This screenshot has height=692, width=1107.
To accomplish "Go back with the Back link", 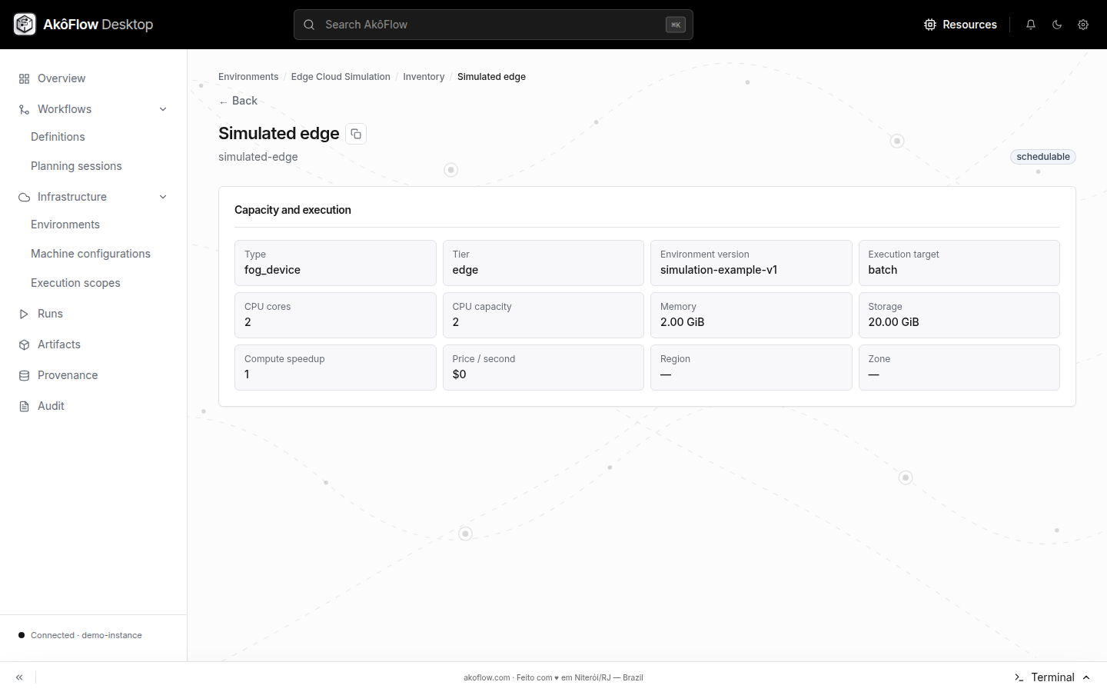I will 238,101.
